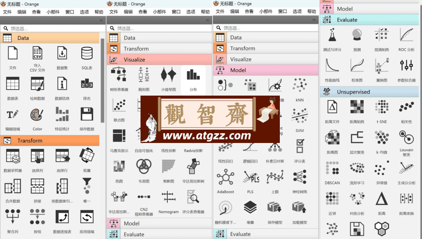Add the 导入 CSV 文件 widget
This screenshot has height=239, width=422.
click(x=38, y=53)
